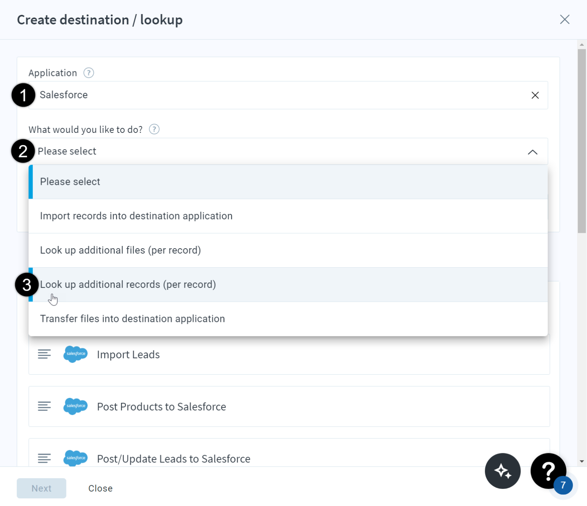Click the Application input field

click(x=268, y=95)
